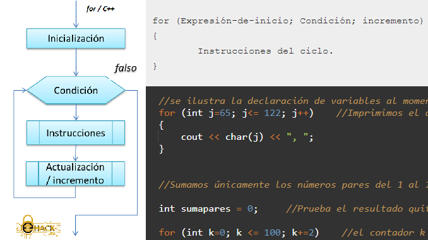Viewport: 428px width, 240px height.
Task: Click the opening brace in the gray syntax panel
Action: point(155,36)
